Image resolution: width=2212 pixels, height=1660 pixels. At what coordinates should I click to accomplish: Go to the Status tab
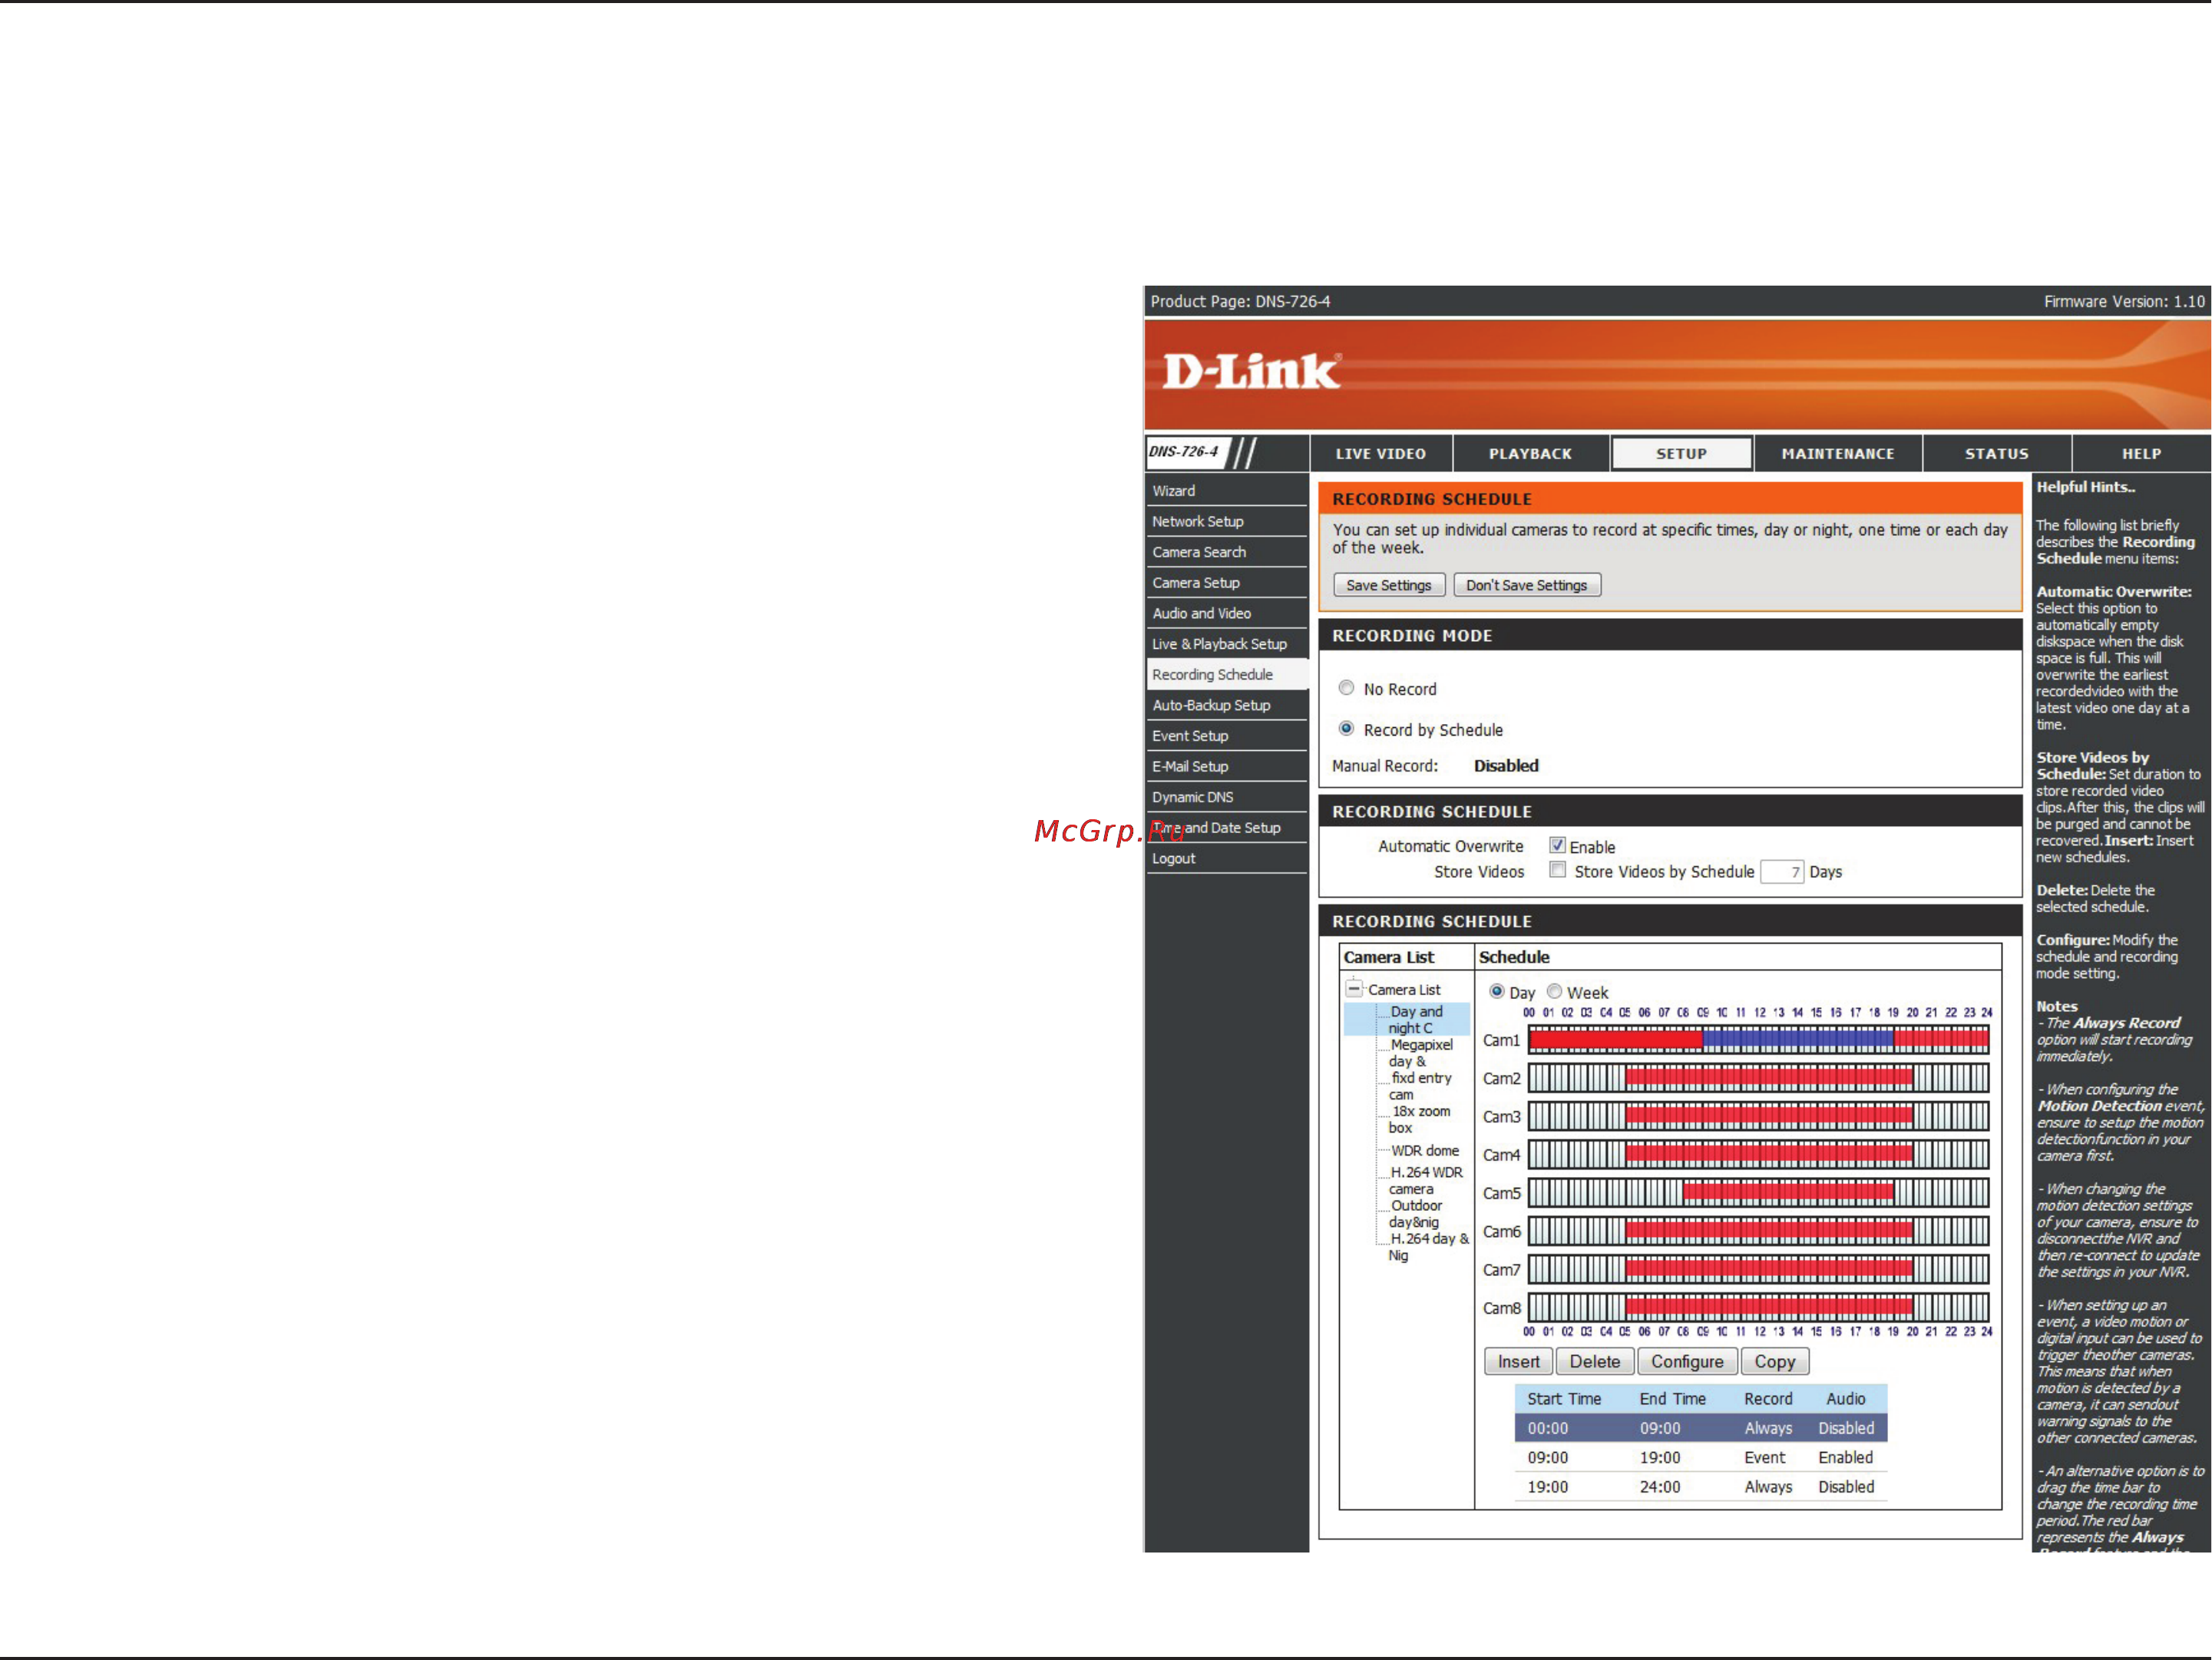click(1996, 454)
